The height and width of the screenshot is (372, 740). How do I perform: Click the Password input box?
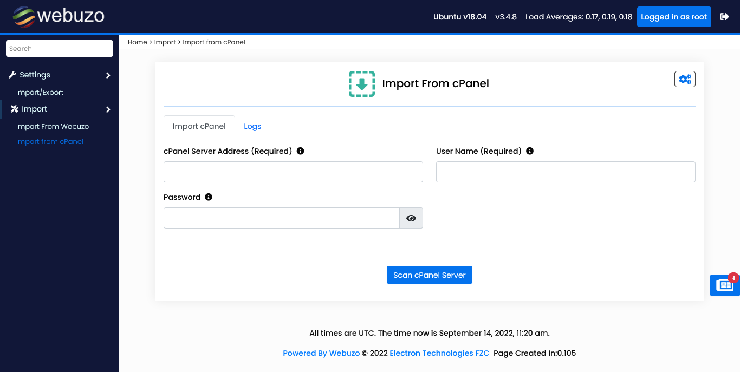[281, 218]
